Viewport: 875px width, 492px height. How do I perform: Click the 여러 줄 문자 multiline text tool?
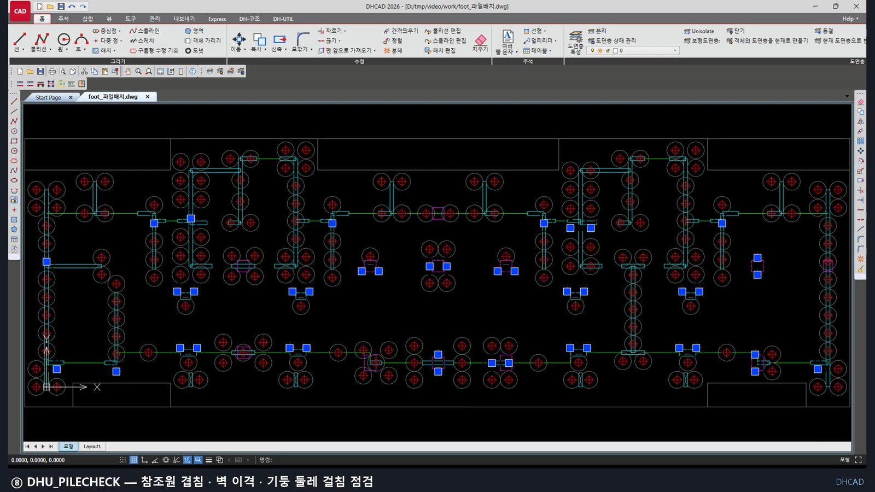coord(507,42)
